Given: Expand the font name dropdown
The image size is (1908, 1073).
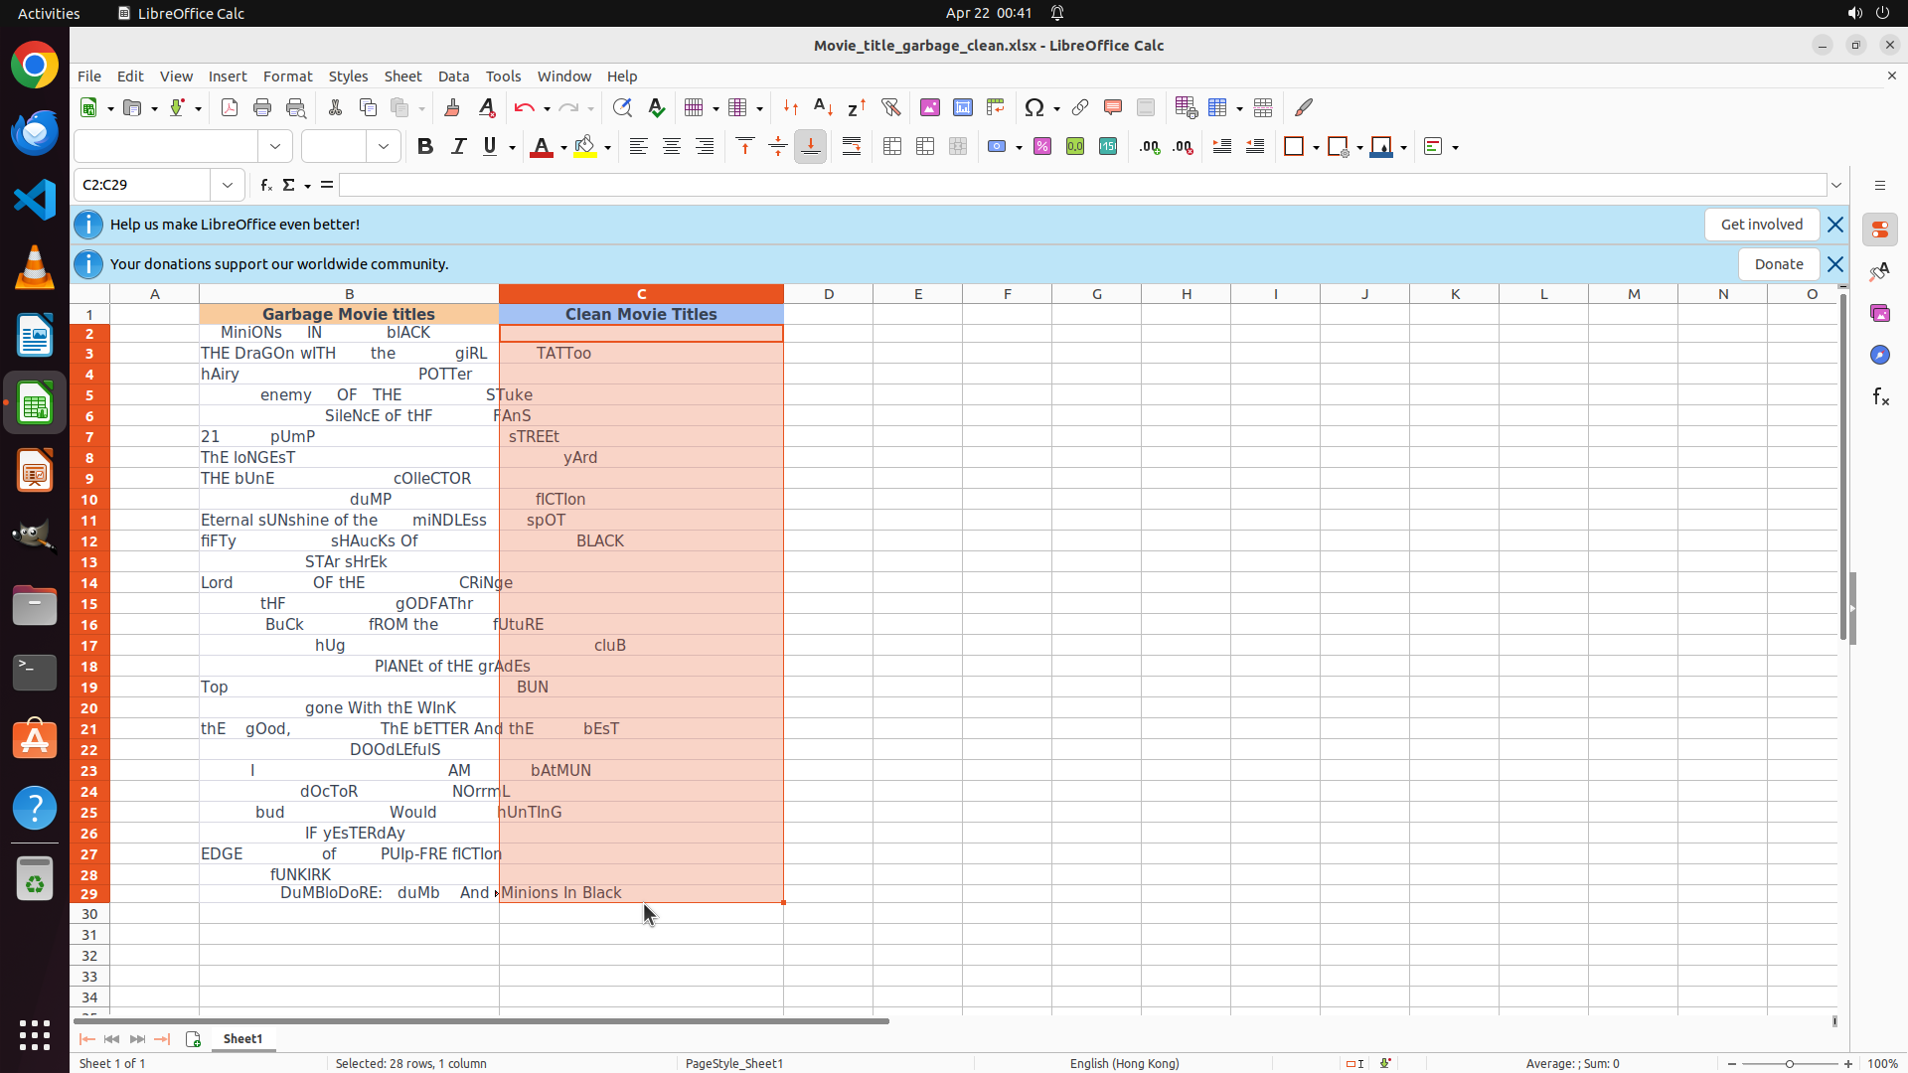Looking at the screenshot, I should tap(275, 147).
